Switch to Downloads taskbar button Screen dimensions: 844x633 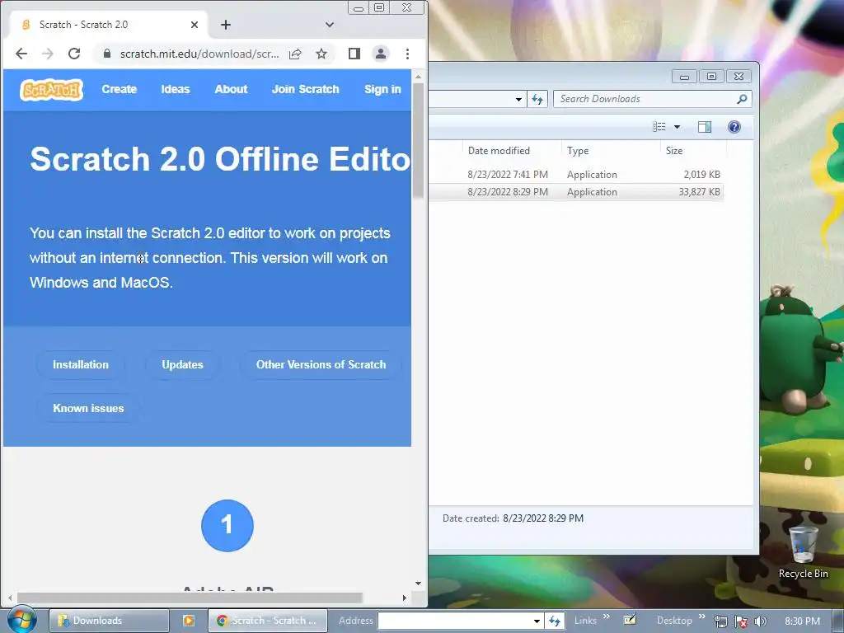110,621
